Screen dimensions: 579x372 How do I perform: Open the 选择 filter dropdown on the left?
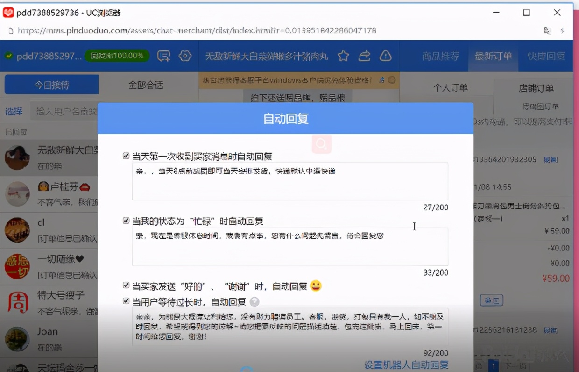coord(14,111)
